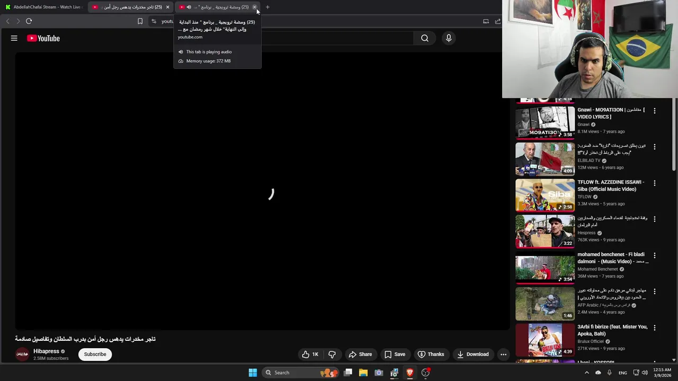Image resolution: width=678 pixels, height=381 pixels.
Task: Open the OneDrive cloud tray icon
Action: click(599, 373)
